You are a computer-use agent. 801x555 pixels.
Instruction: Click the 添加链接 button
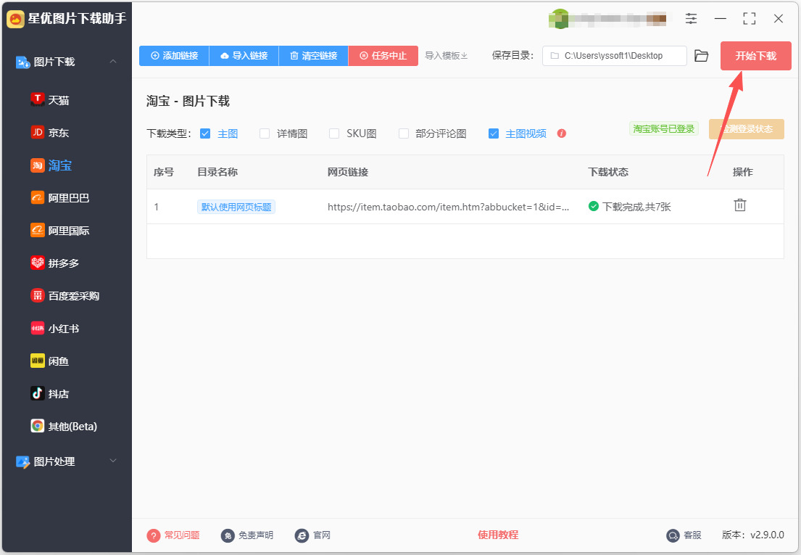[x=174, y=56]
